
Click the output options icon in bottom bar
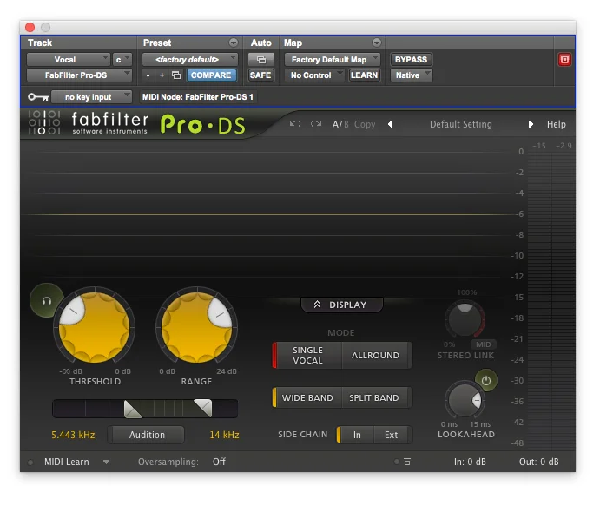407,462
